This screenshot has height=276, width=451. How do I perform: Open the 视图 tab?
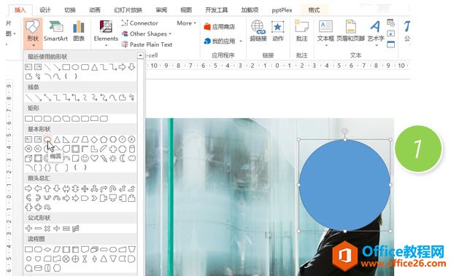click(x=186, y=10)
